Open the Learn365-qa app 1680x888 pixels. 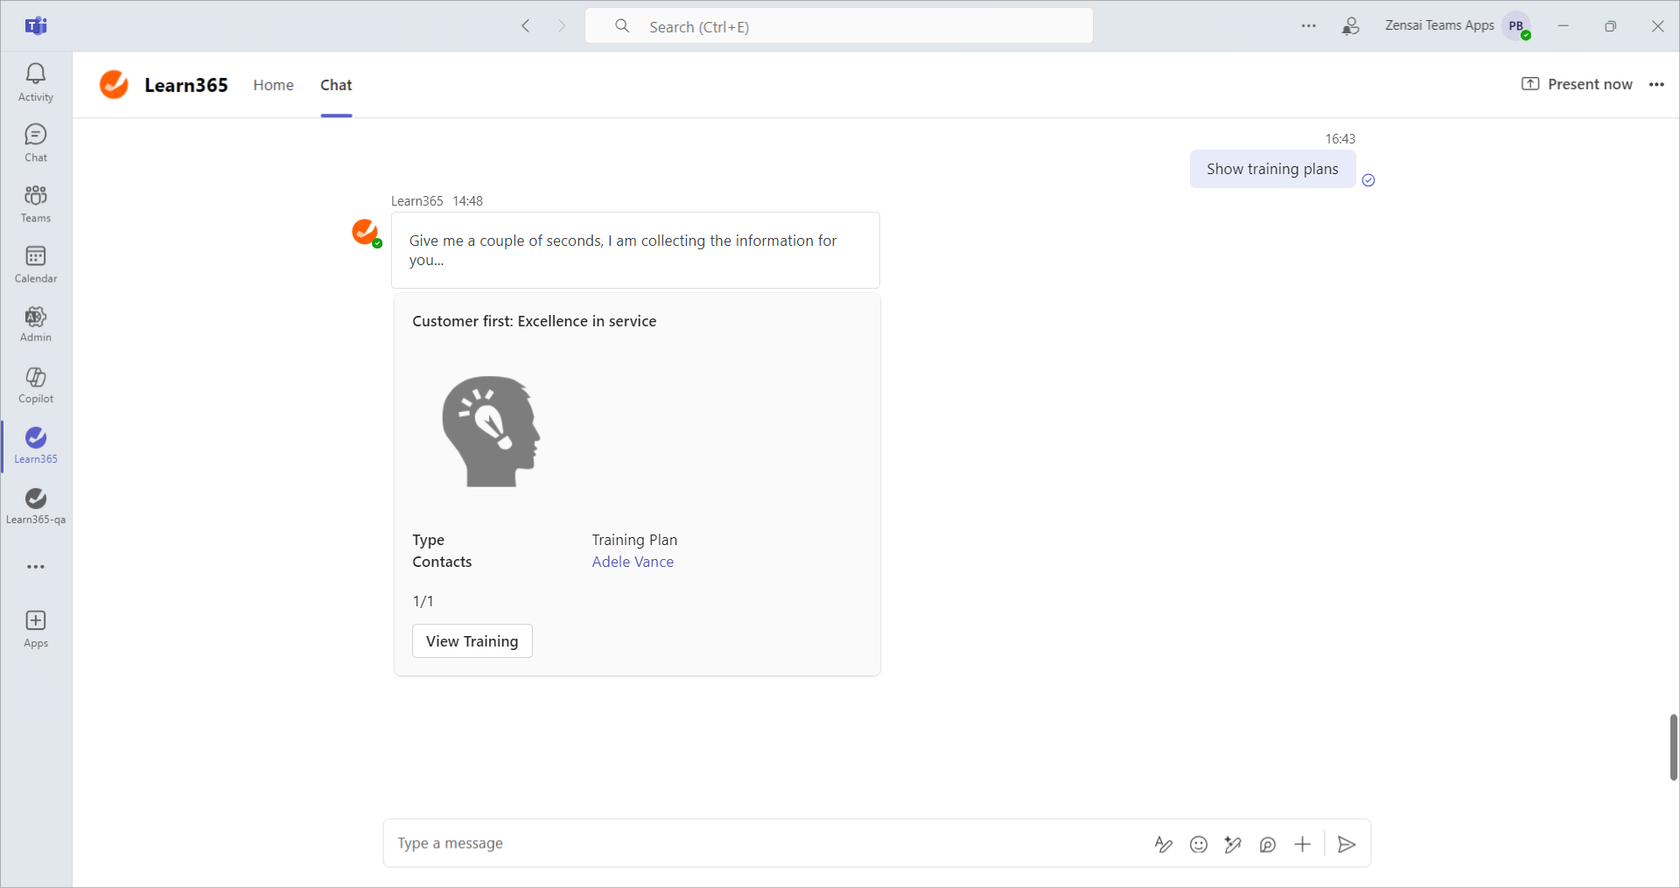(36, 506)
